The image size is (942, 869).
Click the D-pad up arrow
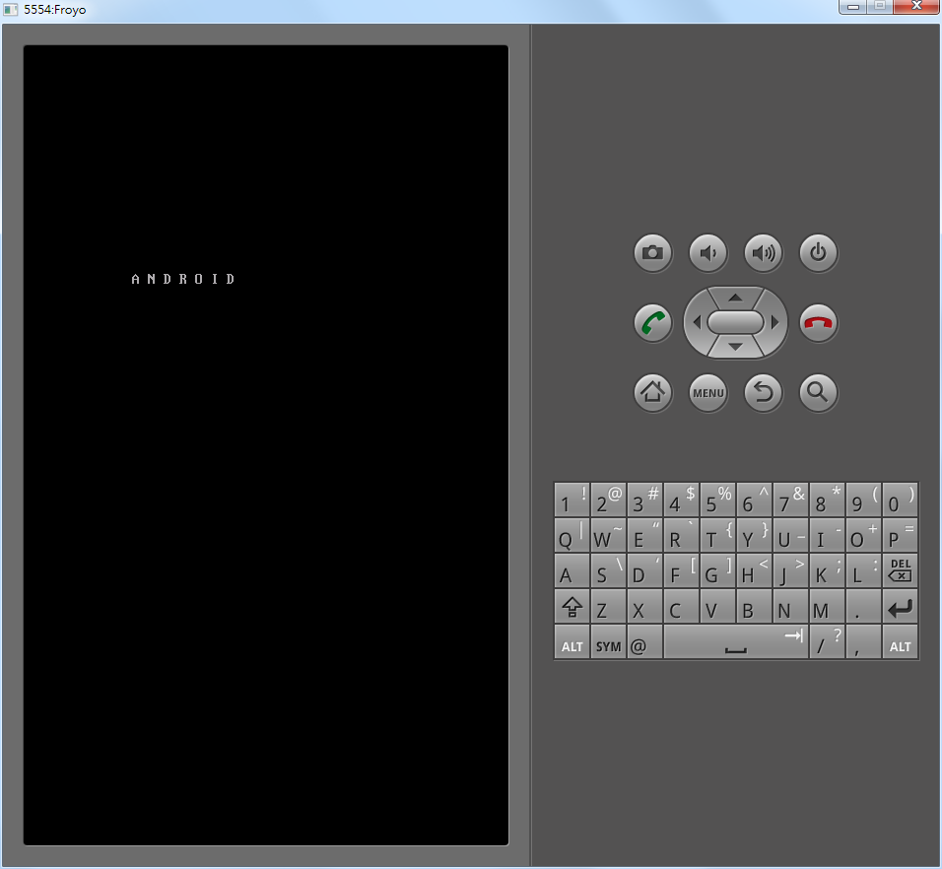coord(735,298)
